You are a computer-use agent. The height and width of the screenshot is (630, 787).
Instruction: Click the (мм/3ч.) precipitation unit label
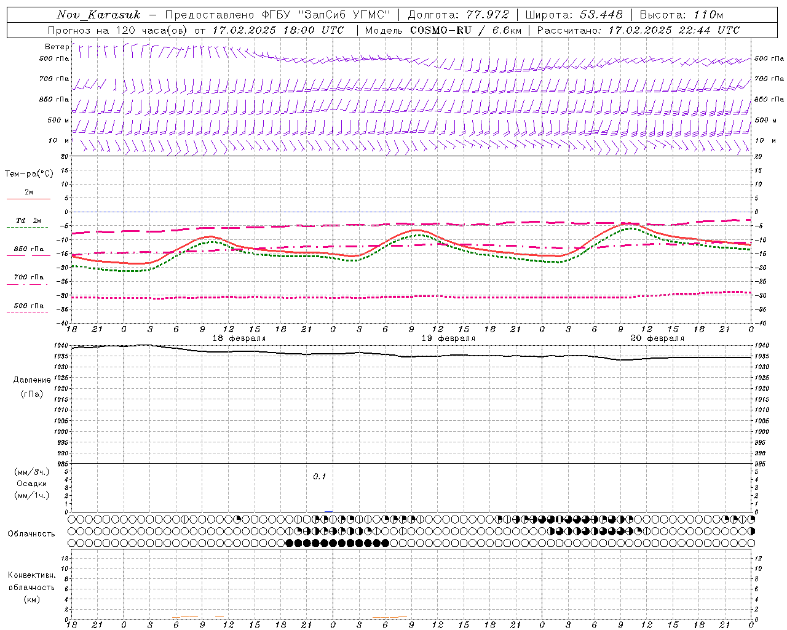(32, 472)
